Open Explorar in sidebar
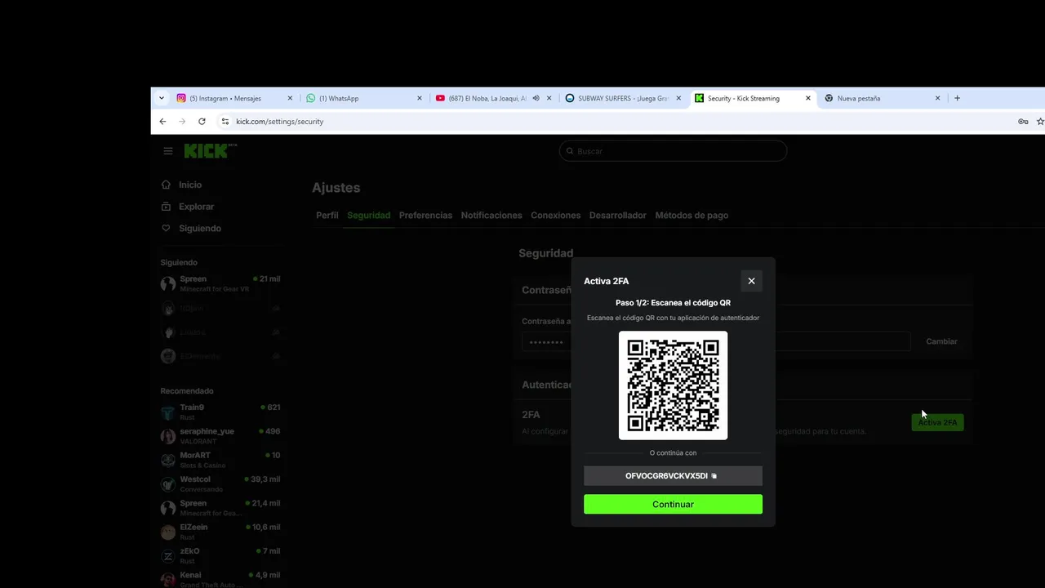1045x588 pixels. [x=196, y=207]
